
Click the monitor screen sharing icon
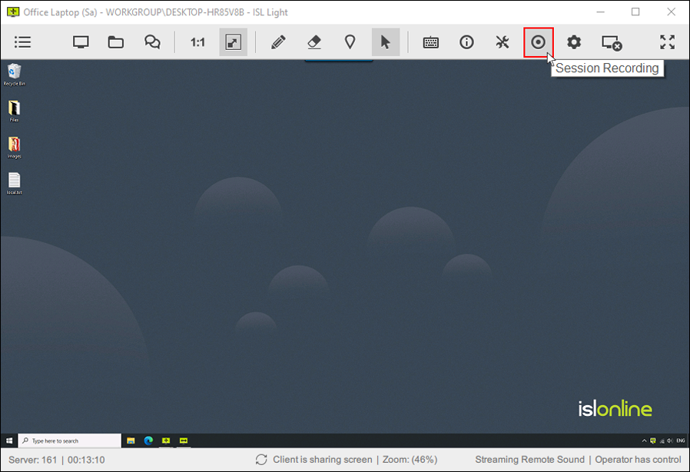81,42
